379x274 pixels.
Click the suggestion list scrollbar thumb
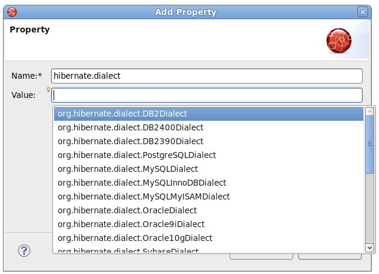[369, 144]
